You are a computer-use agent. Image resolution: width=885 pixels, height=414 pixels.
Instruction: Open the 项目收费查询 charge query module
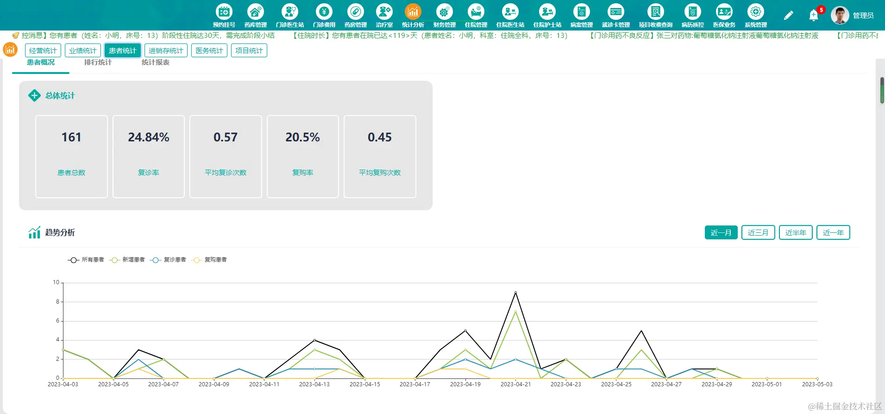(x=656, y=16)
